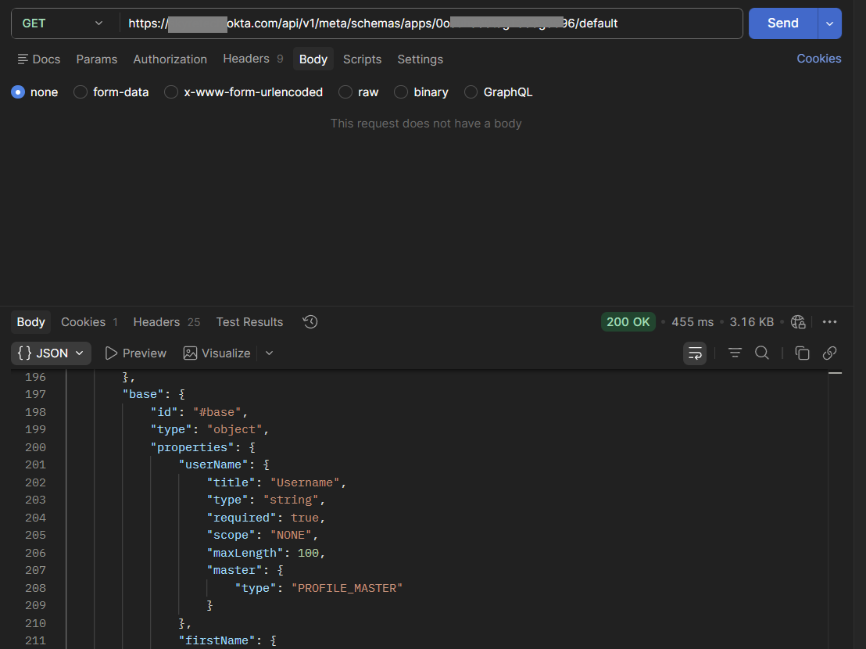This screenshot has width=866, height=649.
Task: Switch to Authorization tab
Action: point(170,59)
